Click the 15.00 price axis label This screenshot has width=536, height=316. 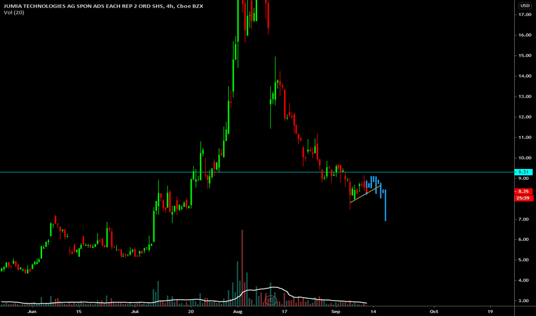[524, 56]
